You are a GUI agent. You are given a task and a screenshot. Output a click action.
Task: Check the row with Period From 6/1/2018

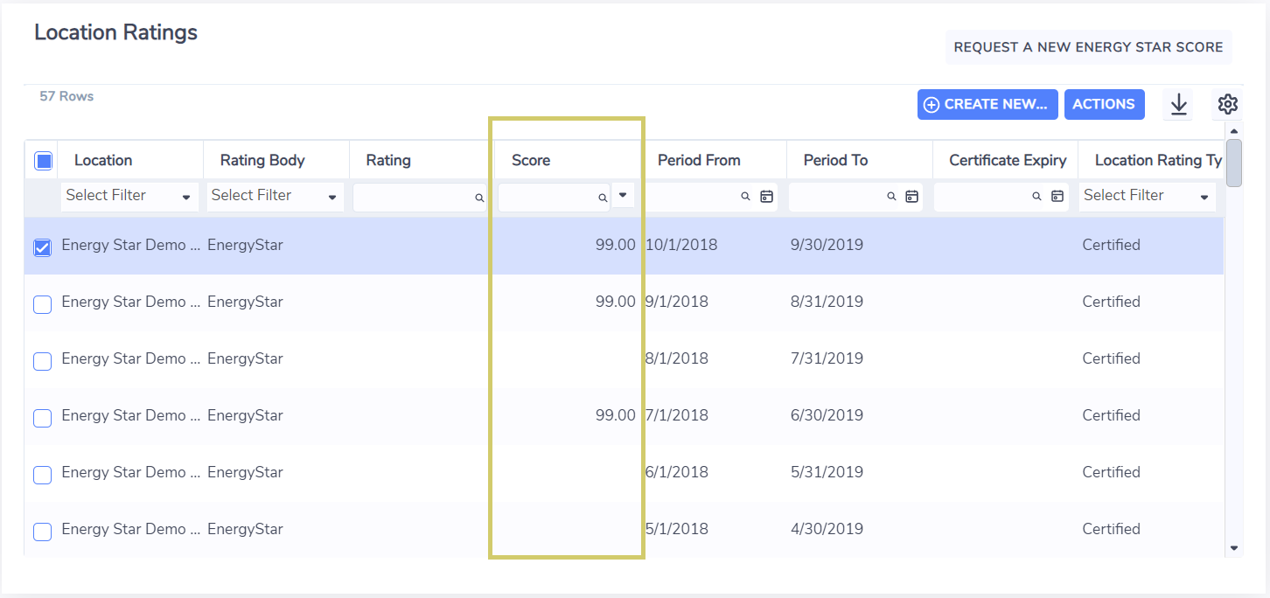pyautogui.click(x=42, y=475)
